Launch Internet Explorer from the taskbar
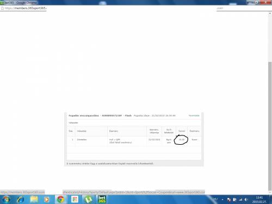 [x=21, y=200]
